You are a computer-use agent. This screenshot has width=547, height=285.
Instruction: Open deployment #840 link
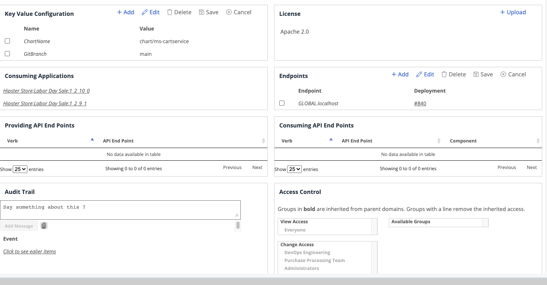click(x=420, y=104)
